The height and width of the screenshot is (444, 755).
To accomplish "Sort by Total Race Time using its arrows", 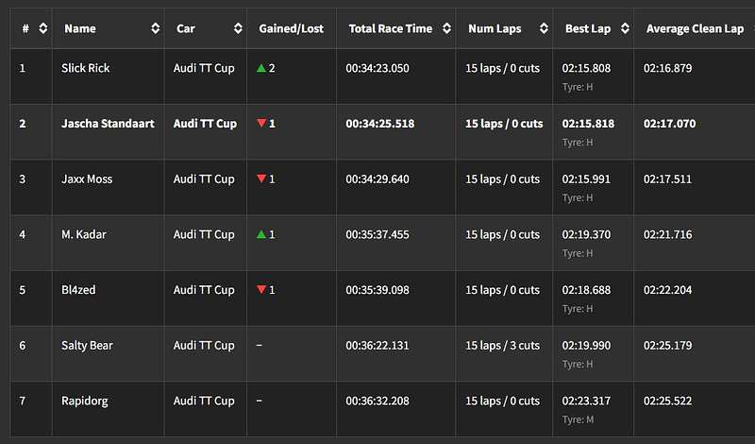I will pyautogui.click(x=446, y=29).
